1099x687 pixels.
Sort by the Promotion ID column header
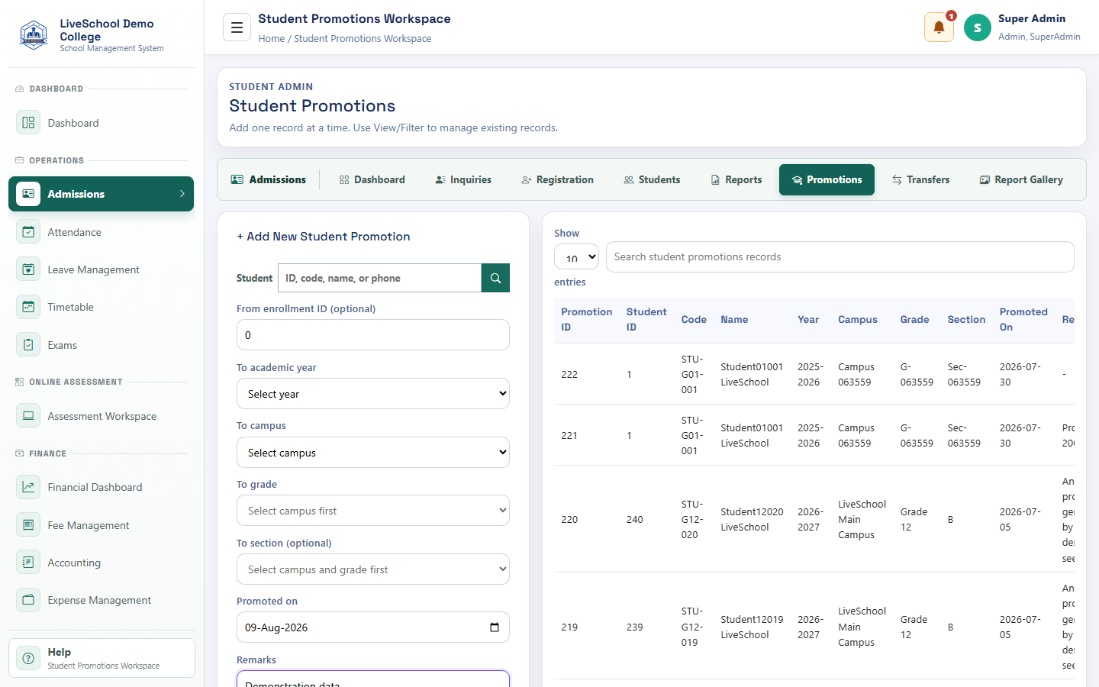point(586,320)
